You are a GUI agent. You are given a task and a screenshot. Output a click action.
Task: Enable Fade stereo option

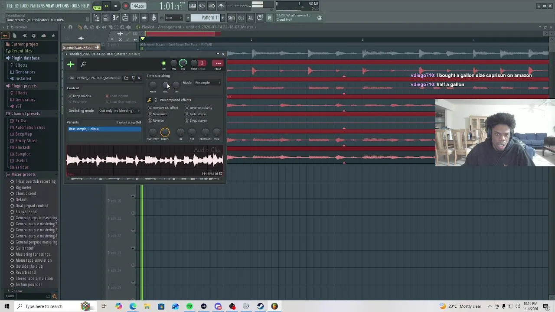(196, 114)
